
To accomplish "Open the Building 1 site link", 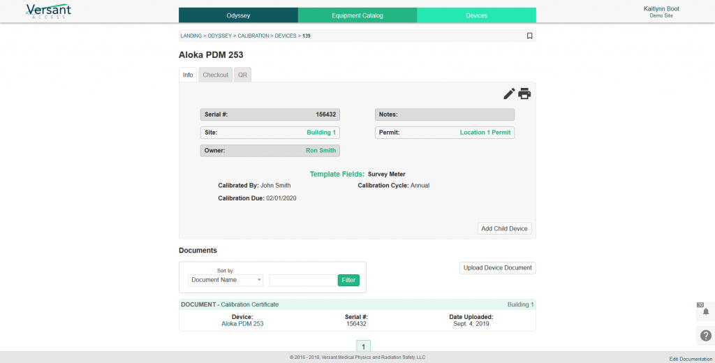I will (321, 132).
